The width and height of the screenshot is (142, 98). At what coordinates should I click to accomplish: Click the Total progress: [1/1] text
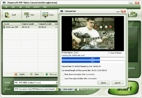click(70, 53)
